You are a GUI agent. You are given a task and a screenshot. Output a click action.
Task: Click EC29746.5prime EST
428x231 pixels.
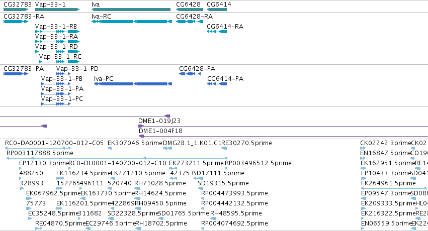(88, 229)
